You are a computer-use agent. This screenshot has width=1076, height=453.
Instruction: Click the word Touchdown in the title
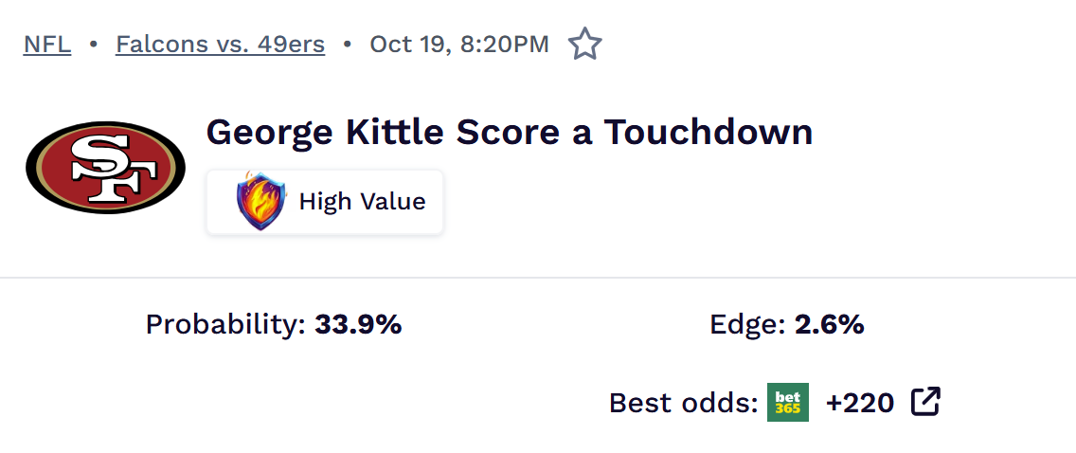[x=708, y=132]
